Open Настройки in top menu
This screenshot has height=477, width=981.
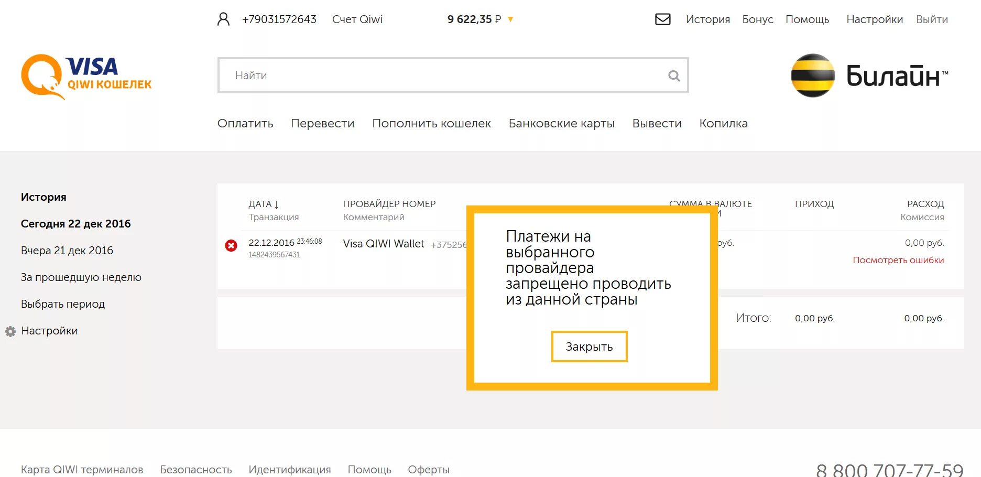pyautogui.click(x=875, y=19)
